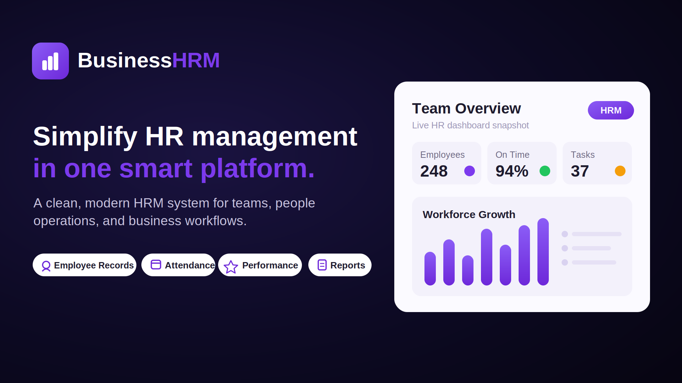Click the shortest Workforce Growth bar
The width and height of the screenshot is (682, 383).
[468, 270]
